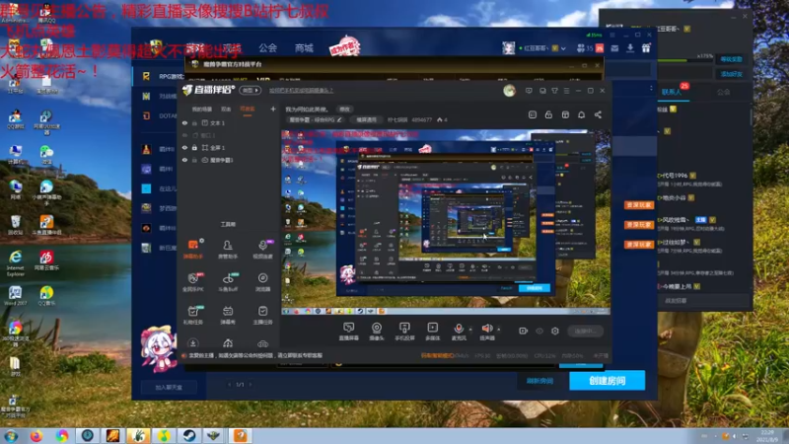The width and height of the screenshot is (789, 444).
Task: Open the 全民乐PK tool
Action: [193, 282]
